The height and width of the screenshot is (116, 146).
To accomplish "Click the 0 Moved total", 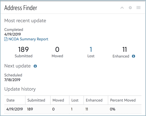I will [57, 49].
